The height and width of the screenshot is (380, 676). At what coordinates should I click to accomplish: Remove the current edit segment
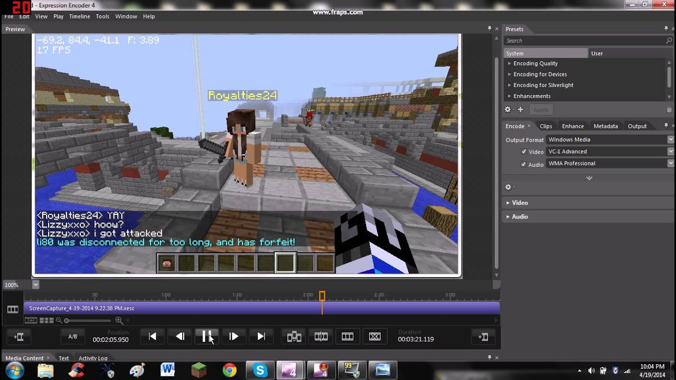point(374,336)
